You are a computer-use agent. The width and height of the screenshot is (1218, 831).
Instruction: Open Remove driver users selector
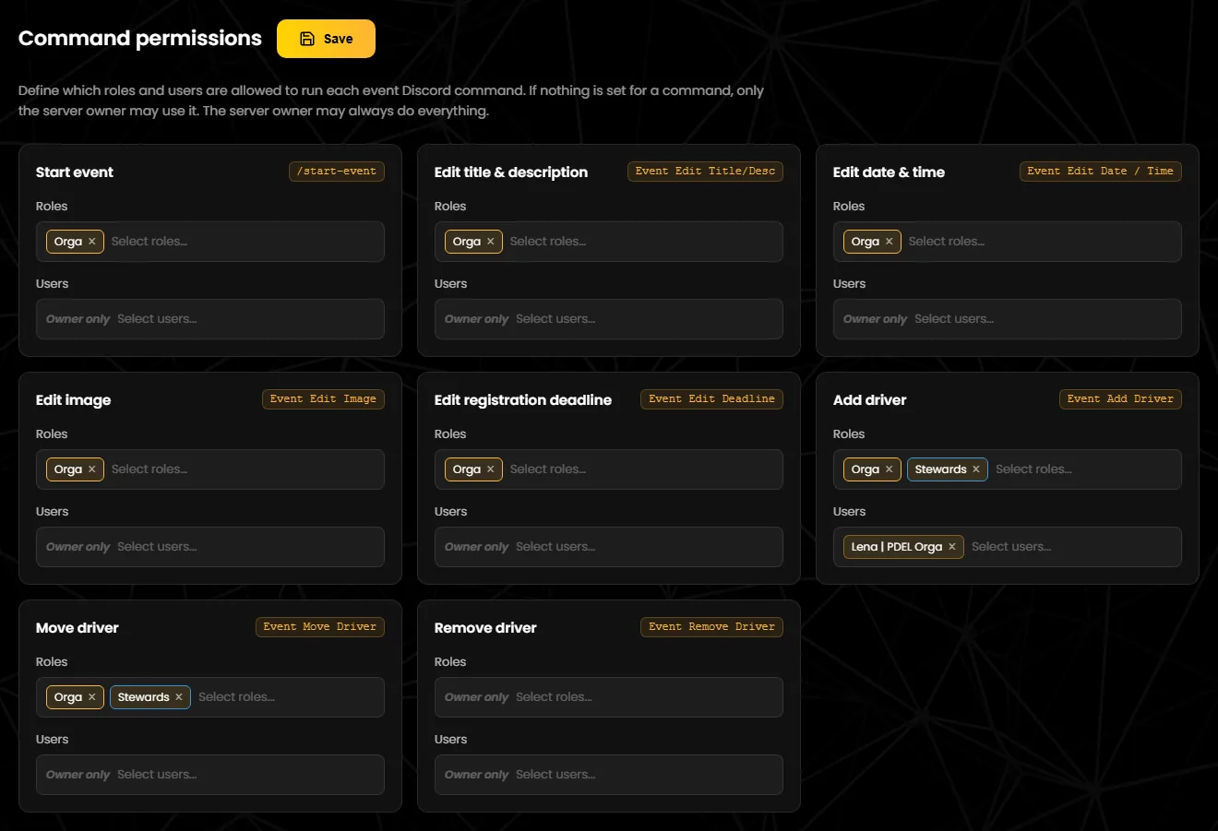point(609,775)
